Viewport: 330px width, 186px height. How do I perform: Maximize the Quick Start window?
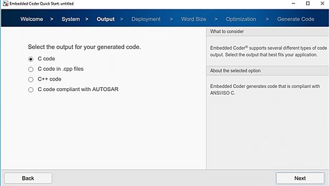tap(308, 3)
